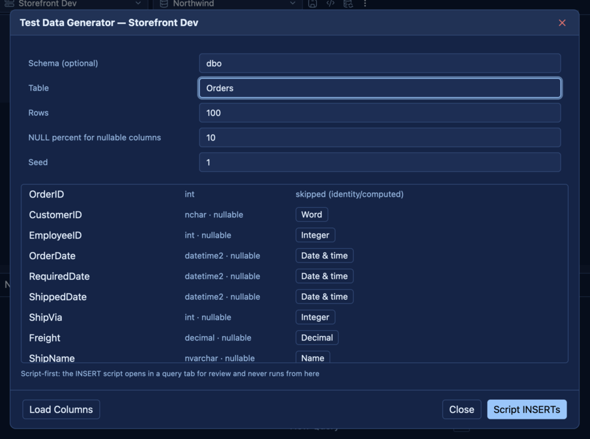
Task: Change the Freight Decimal generator
Action: [x=317, y=337]
